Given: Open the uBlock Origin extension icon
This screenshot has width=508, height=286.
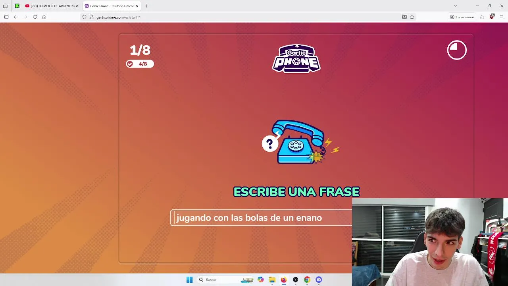Looking at the screenshot, I should pos(492,17).
